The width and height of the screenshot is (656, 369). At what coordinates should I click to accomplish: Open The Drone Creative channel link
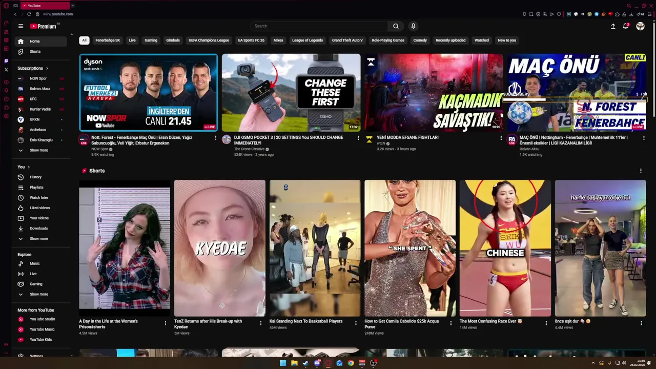(249, 149)
